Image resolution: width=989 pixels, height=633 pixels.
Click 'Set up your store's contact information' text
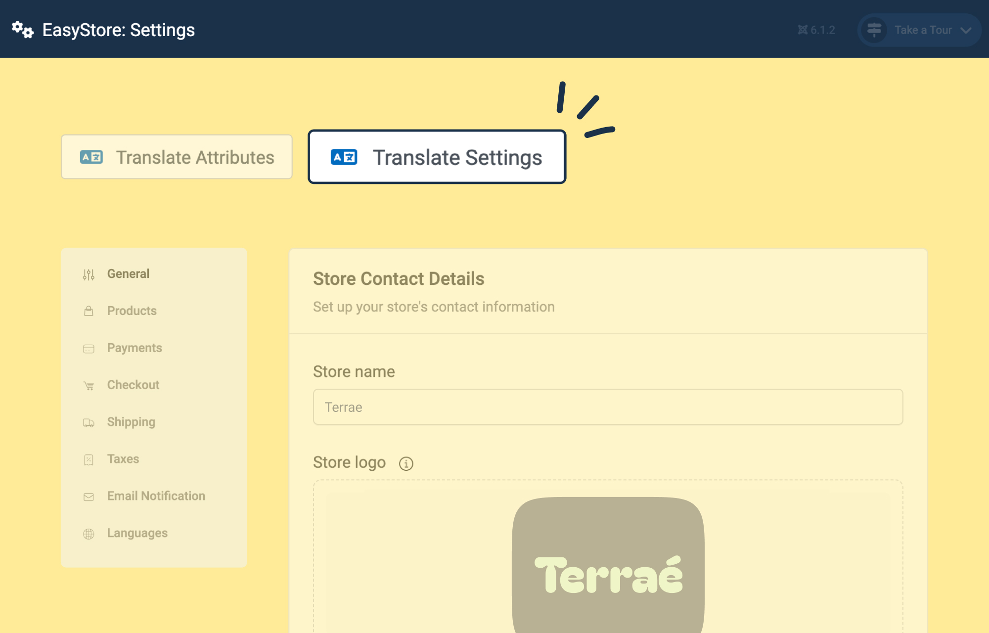point(434,307)
